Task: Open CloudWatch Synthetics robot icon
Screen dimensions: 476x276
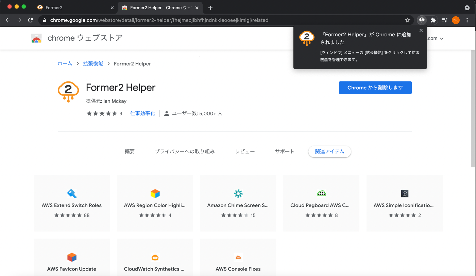Action: tap(155, 257)
